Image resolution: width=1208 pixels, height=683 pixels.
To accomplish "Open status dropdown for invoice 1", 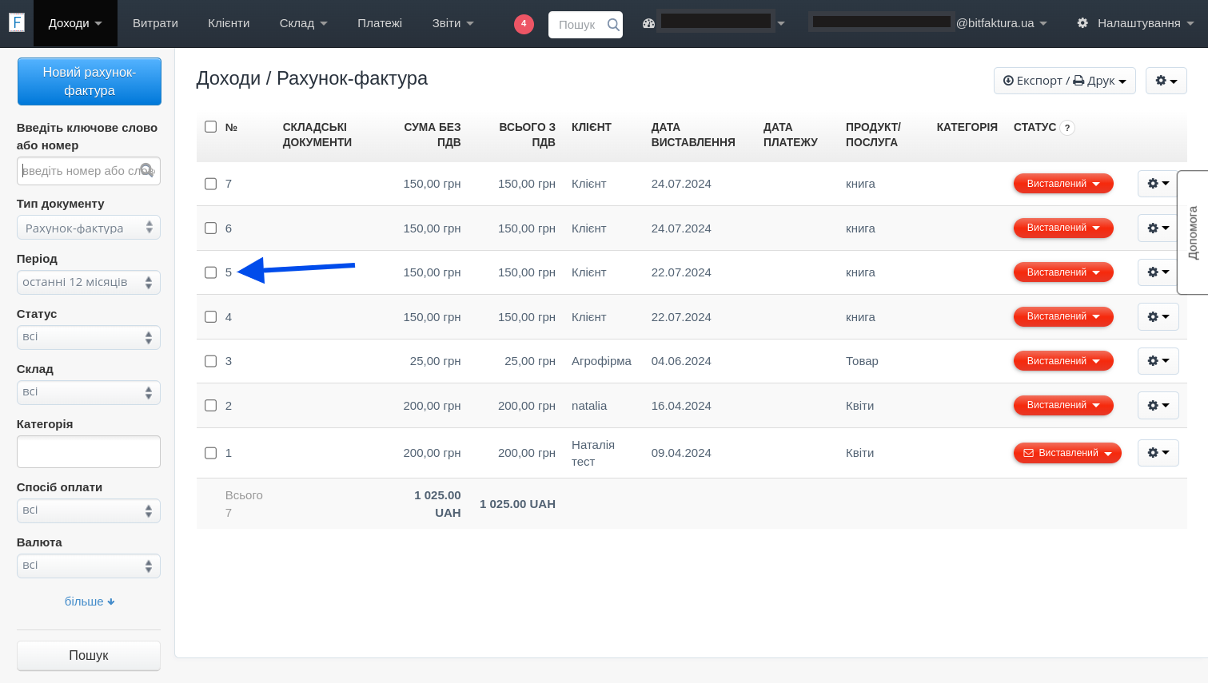I will click(1067, 453).
